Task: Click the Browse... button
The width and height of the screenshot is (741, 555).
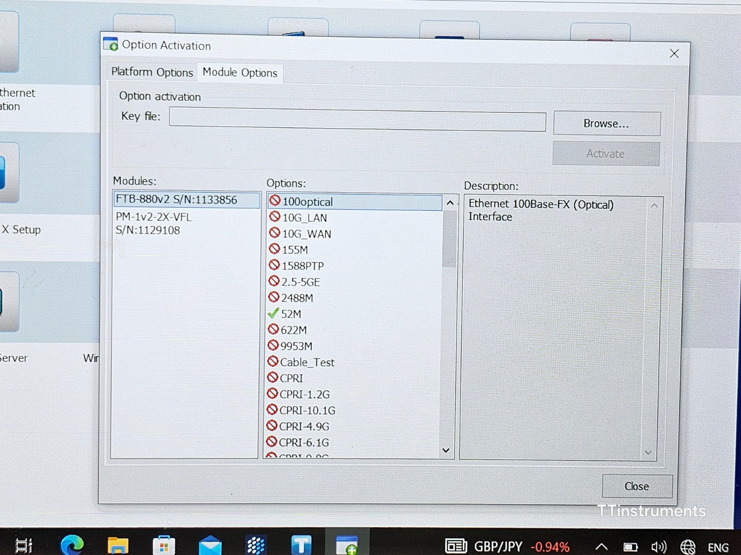Action: (606, 123)
